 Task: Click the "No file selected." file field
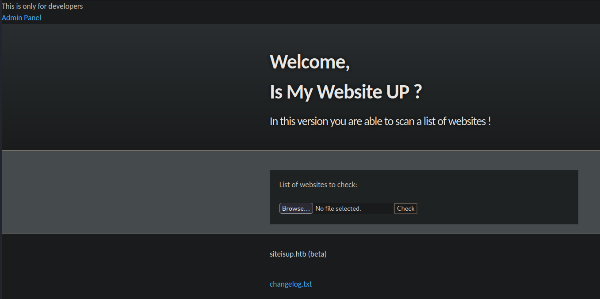[x=353, y=208]
